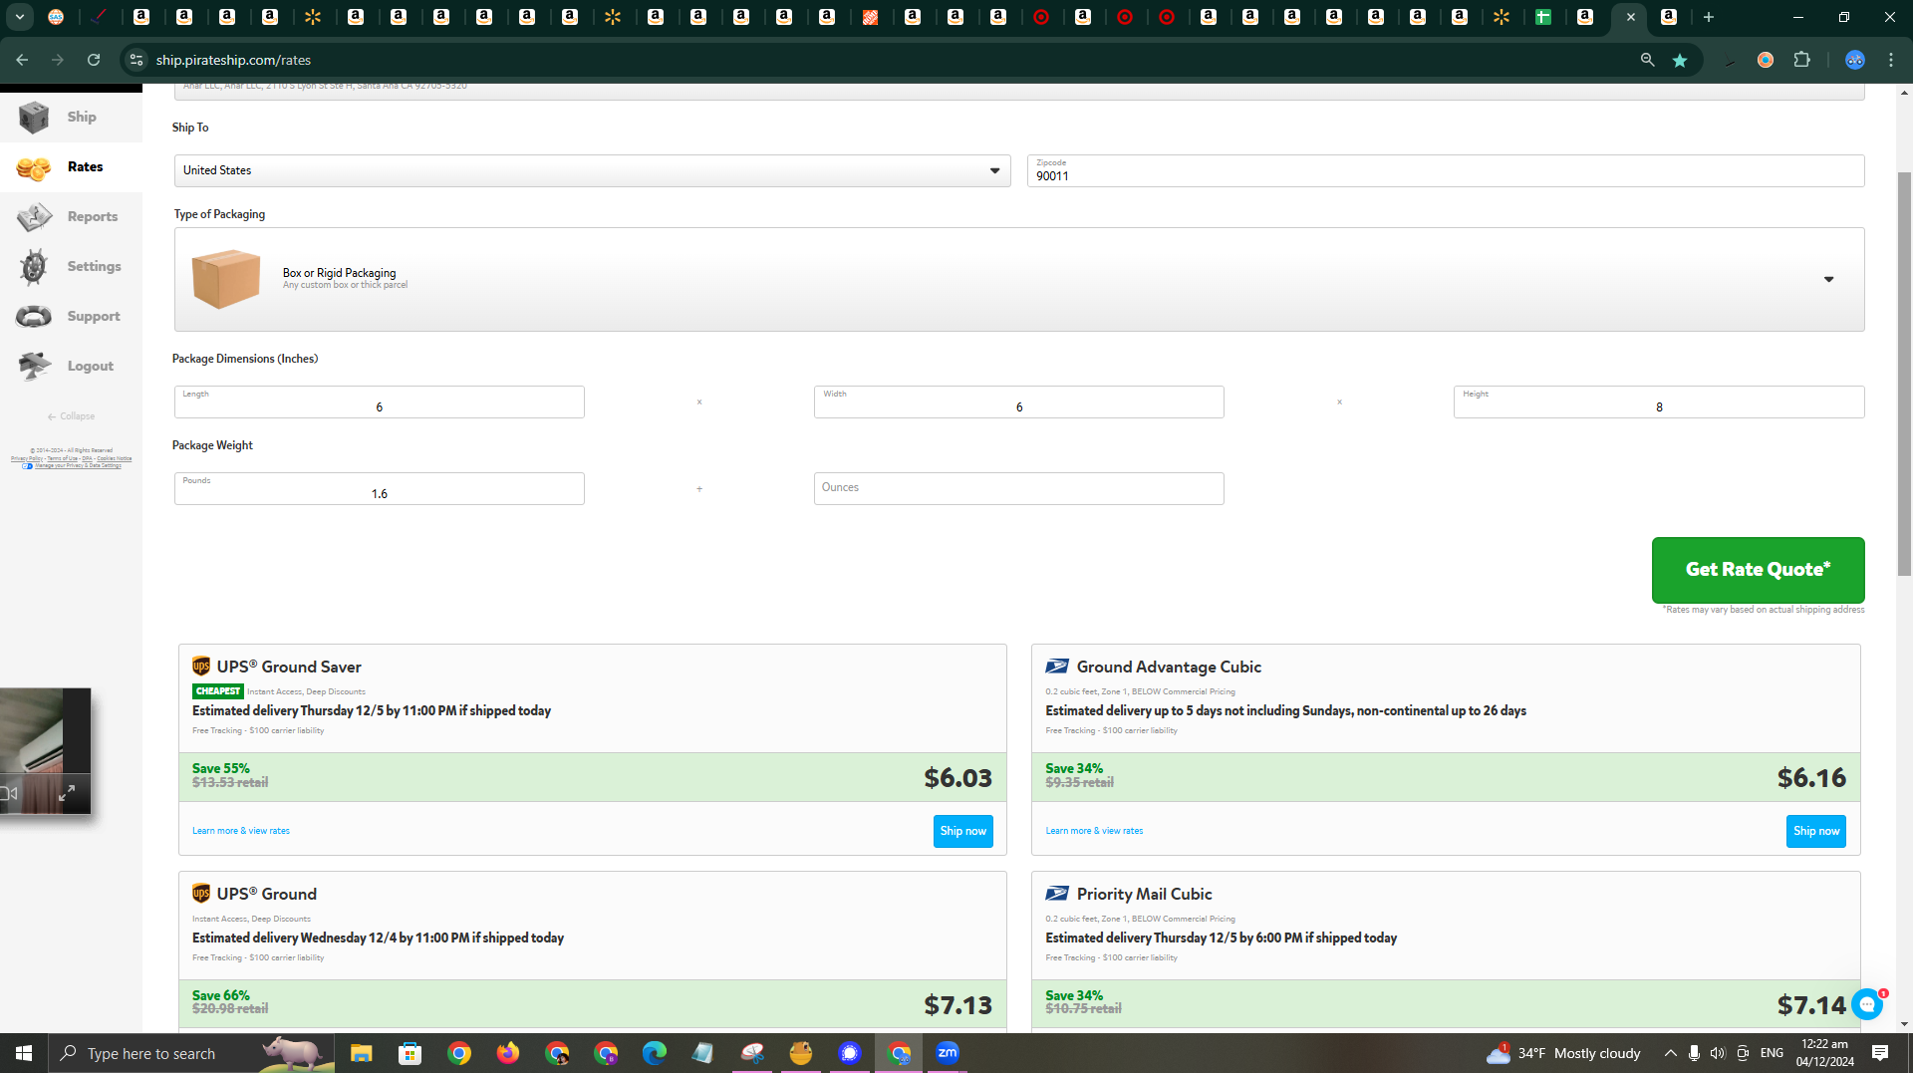Open File Explorer from taskbar
Viewport: 1913px width, 1073px height.
(361, 1053)
